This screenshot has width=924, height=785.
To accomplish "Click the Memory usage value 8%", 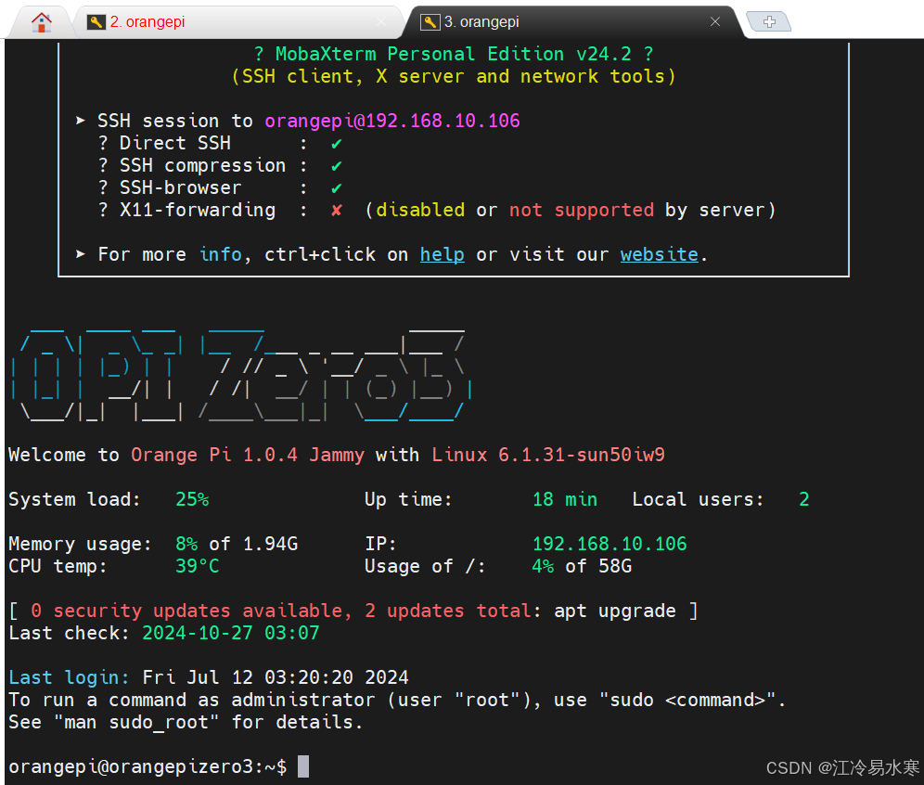I will tap(186, 544).
